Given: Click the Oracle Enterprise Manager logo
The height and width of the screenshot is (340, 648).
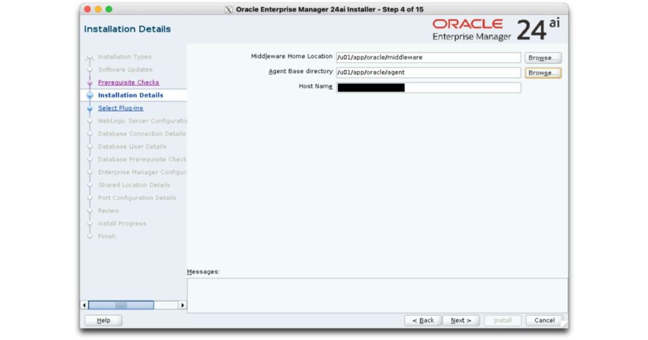Looking at the screenshot, I should tap(496, 30).
